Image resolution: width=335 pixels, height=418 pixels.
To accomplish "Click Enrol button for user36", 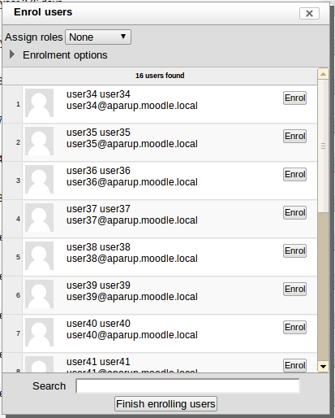I will tap(294, 174).
